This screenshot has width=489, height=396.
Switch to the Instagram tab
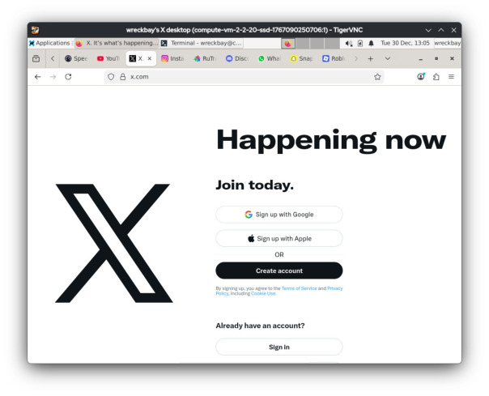pos(173,58)
